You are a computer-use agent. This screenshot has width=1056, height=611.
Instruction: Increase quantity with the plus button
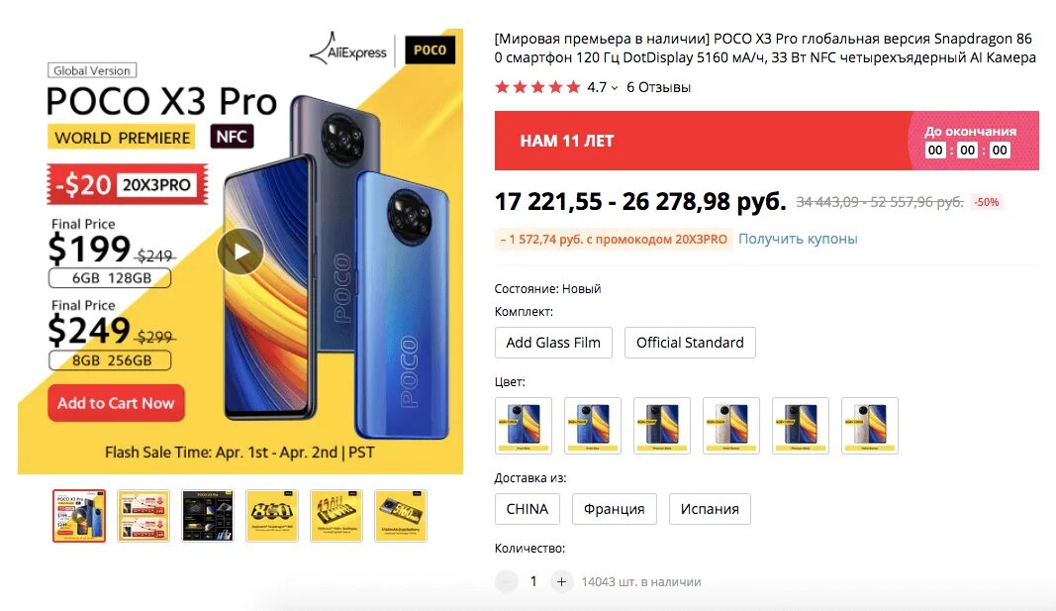(x=561, y=581)
